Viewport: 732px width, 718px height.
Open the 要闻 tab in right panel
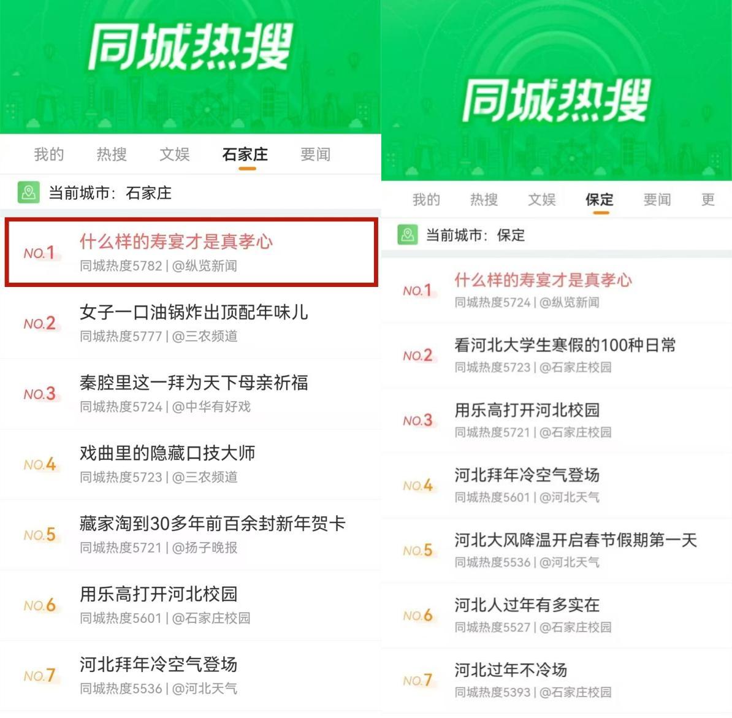coord(657,199)
